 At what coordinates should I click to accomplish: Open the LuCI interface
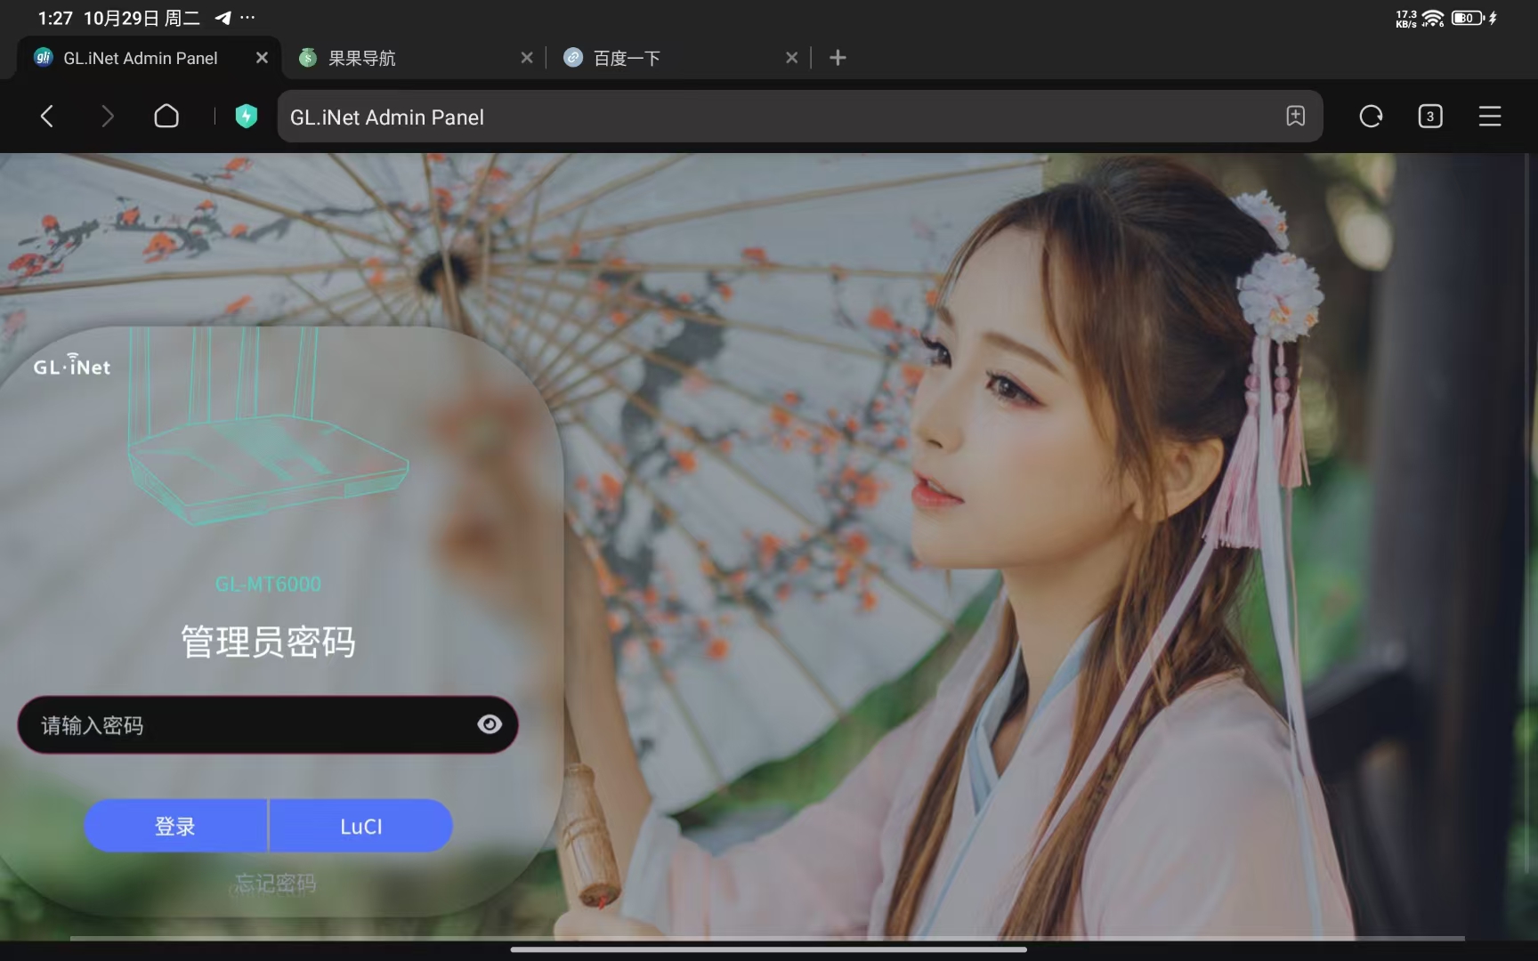pyautogui.click(x=360, y=826)
